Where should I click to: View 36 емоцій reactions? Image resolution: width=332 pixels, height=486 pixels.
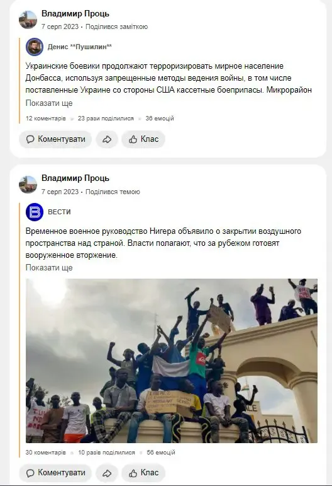160,119
